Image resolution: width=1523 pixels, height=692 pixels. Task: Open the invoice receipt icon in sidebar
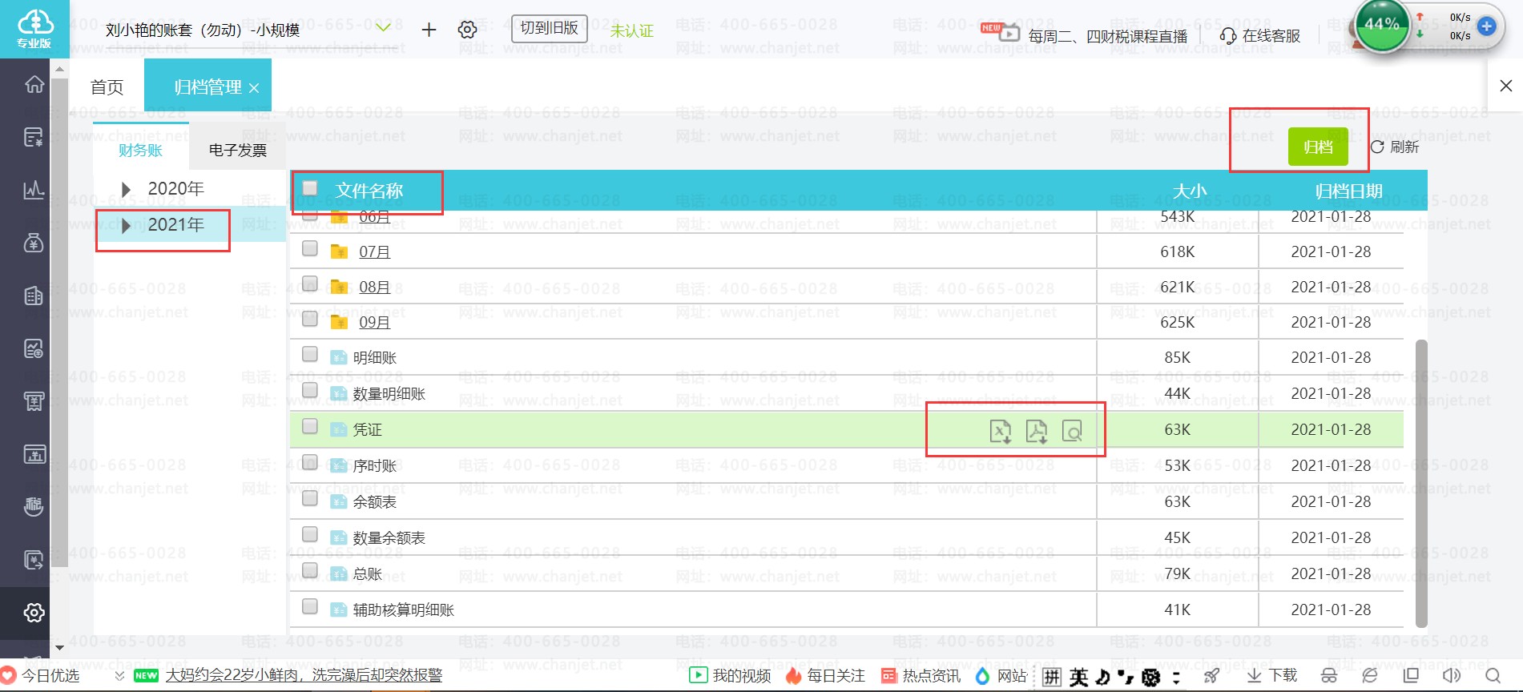pos(34,401)
